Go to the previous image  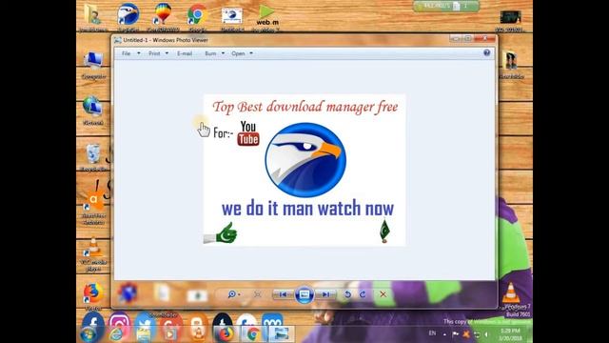click(284, 294)
